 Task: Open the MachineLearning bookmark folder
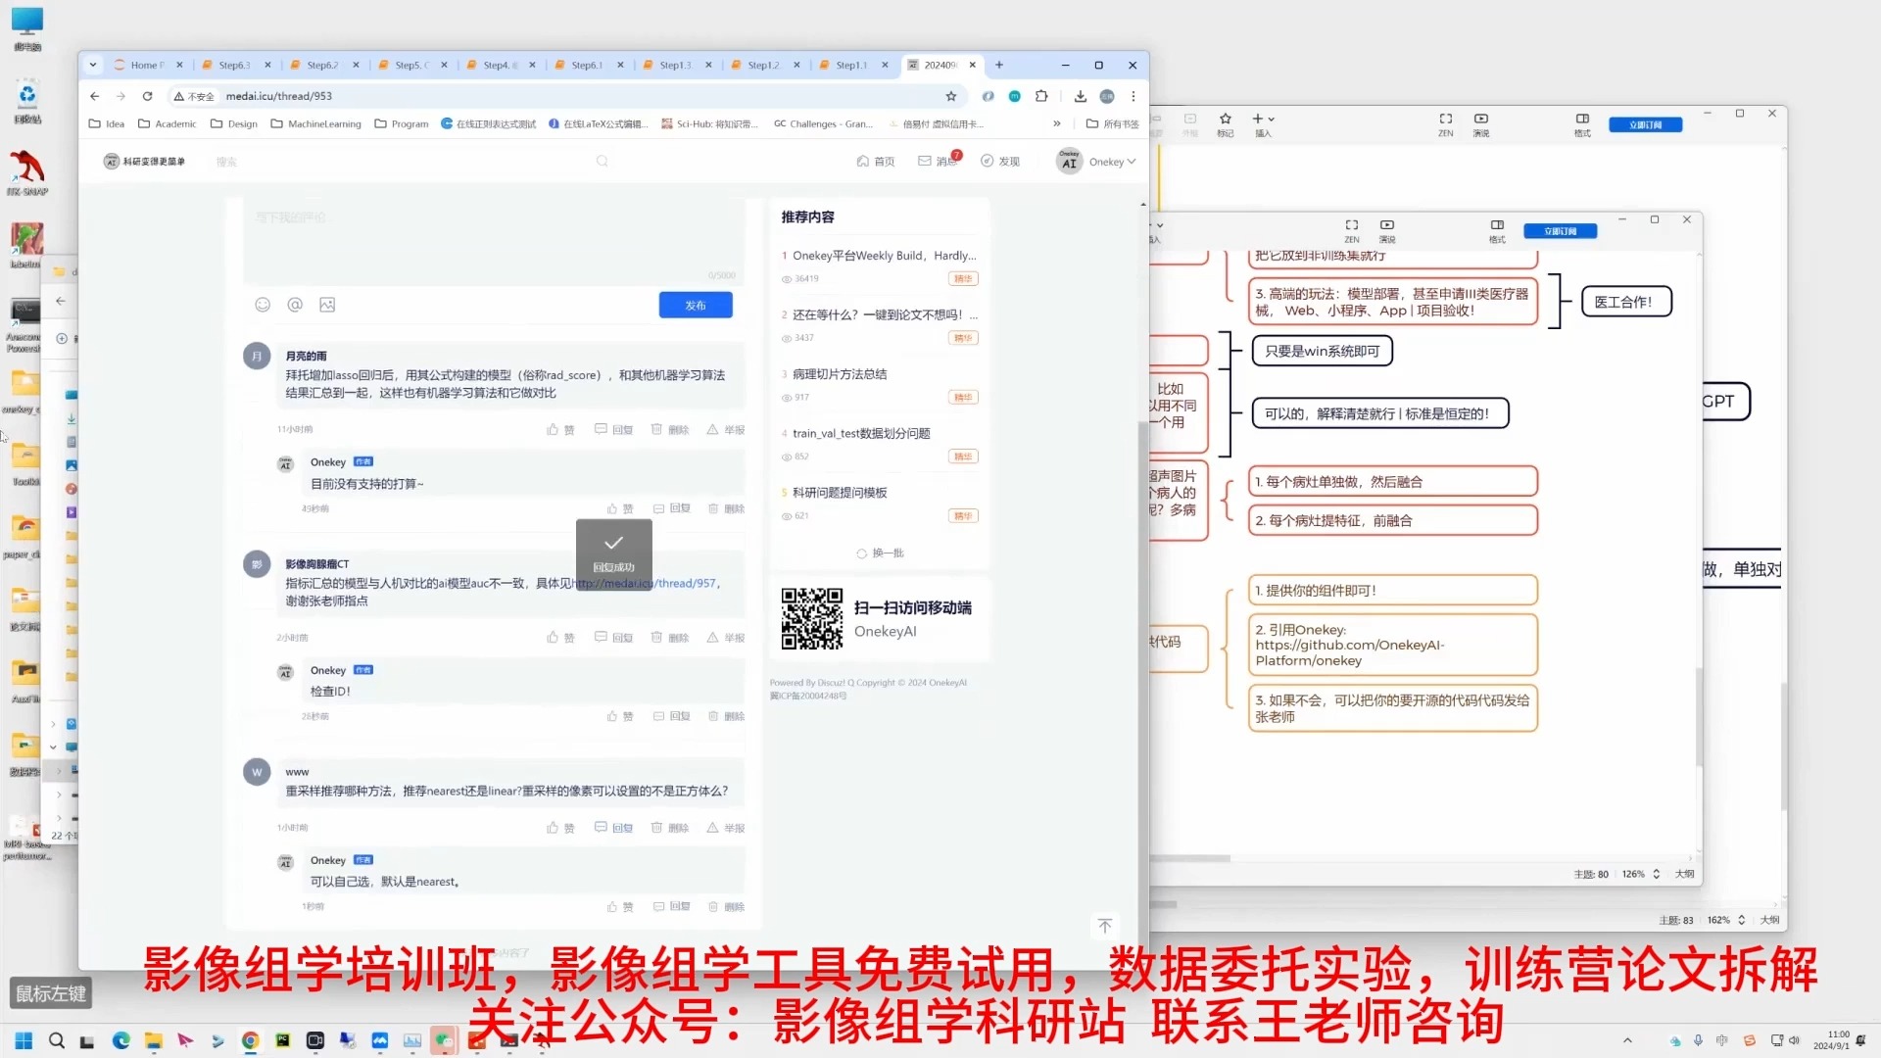315,124
